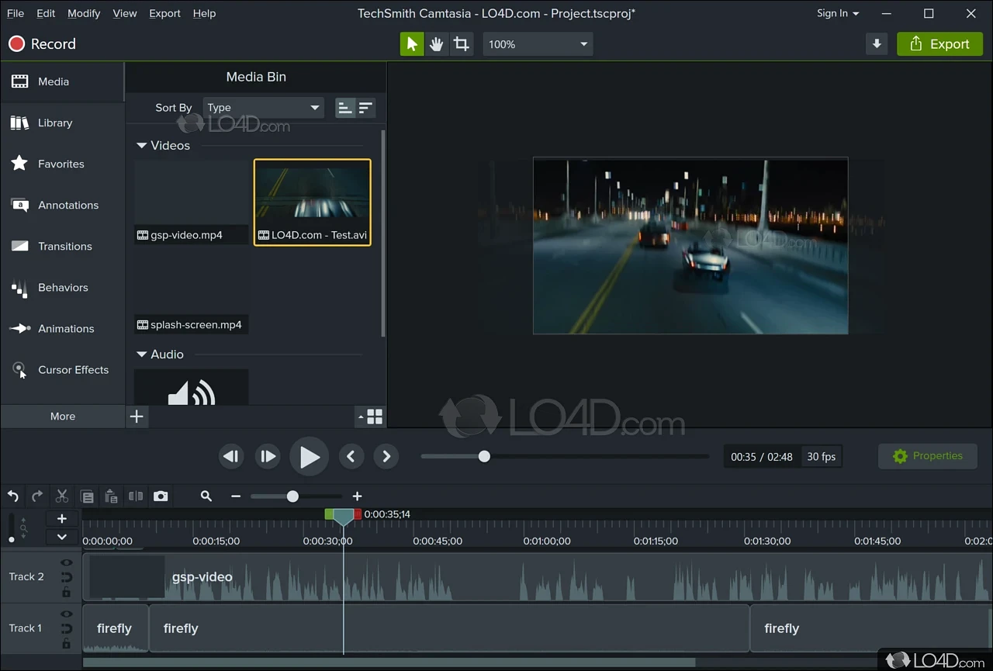Toggle visibility eye of Track 1

(x=66, y=614)
